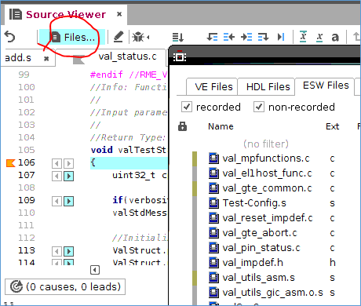Click the (no filter) name filter field
Viewport: 361px width, 306px height.
pyautogui.click(x=266, y=144)
